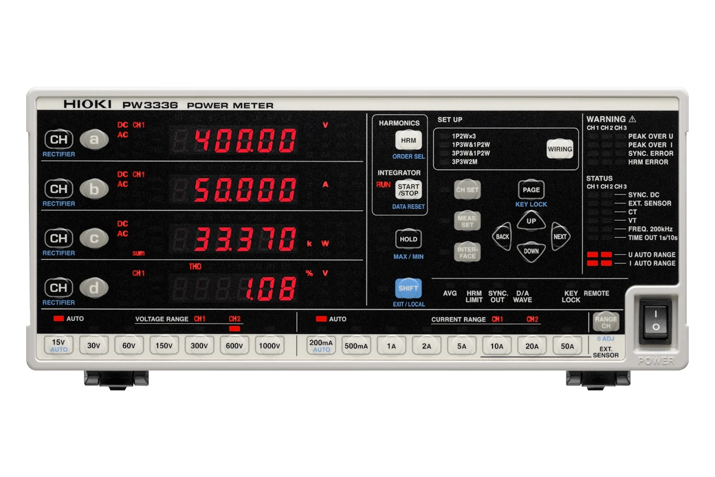Point at the 1.08 THD reading
This screenshot has width=715, height=477.
click(x=271, y=289)
